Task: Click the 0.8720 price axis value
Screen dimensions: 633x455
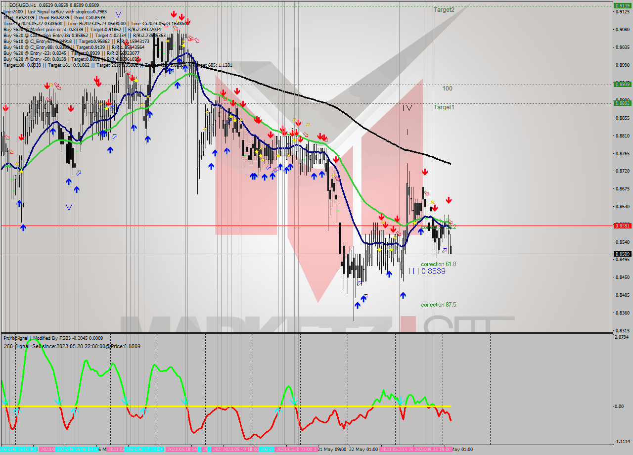Action: click(622, 171)
